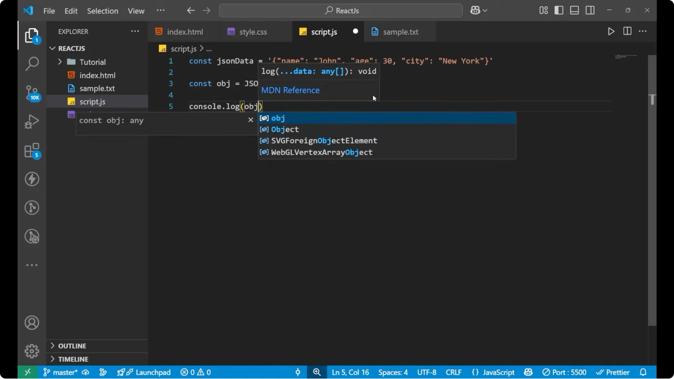Split the editor to the right
674x379 pixels.
[627, 31]
